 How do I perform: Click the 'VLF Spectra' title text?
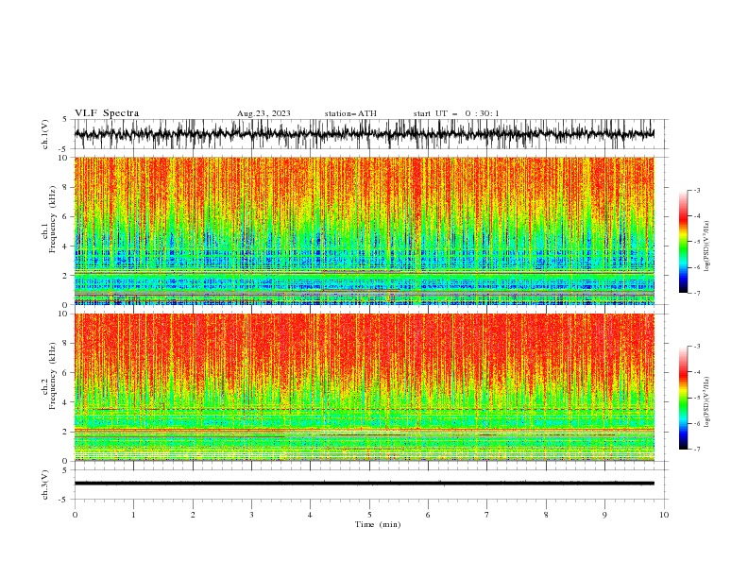point(107,113)
